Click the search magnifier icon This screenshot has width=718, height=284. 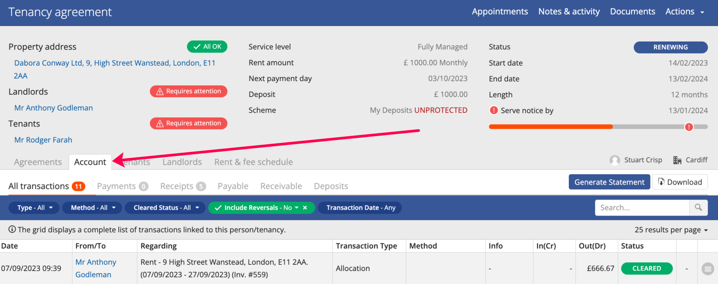(698, 207)
